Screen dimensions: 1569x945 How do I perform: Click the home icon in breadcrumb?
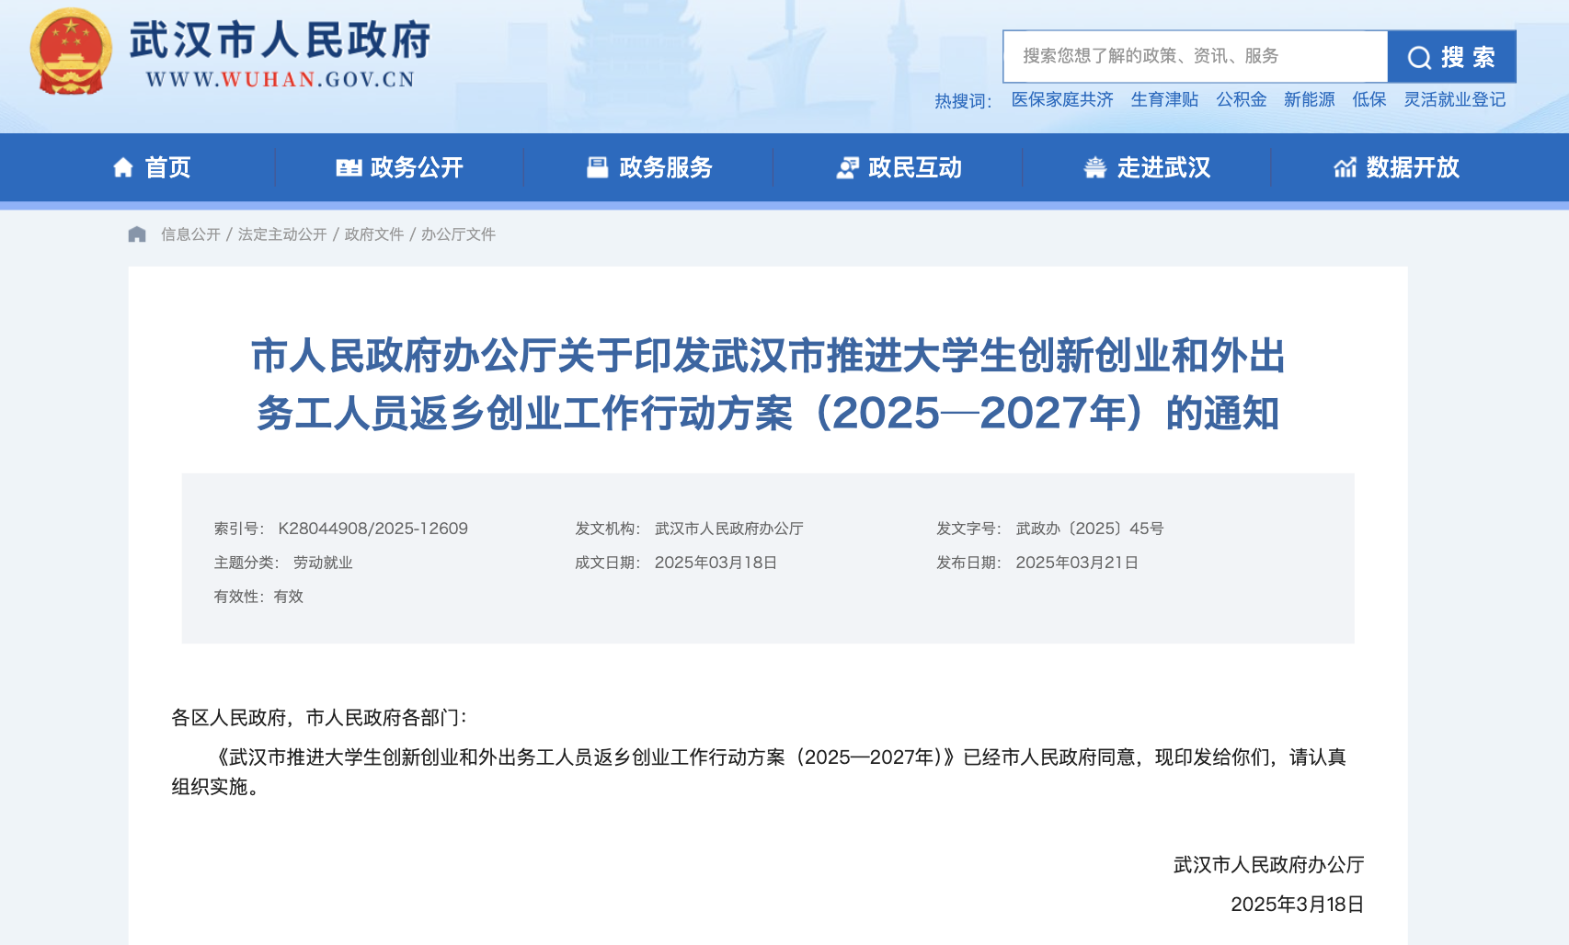coord(137,234)
